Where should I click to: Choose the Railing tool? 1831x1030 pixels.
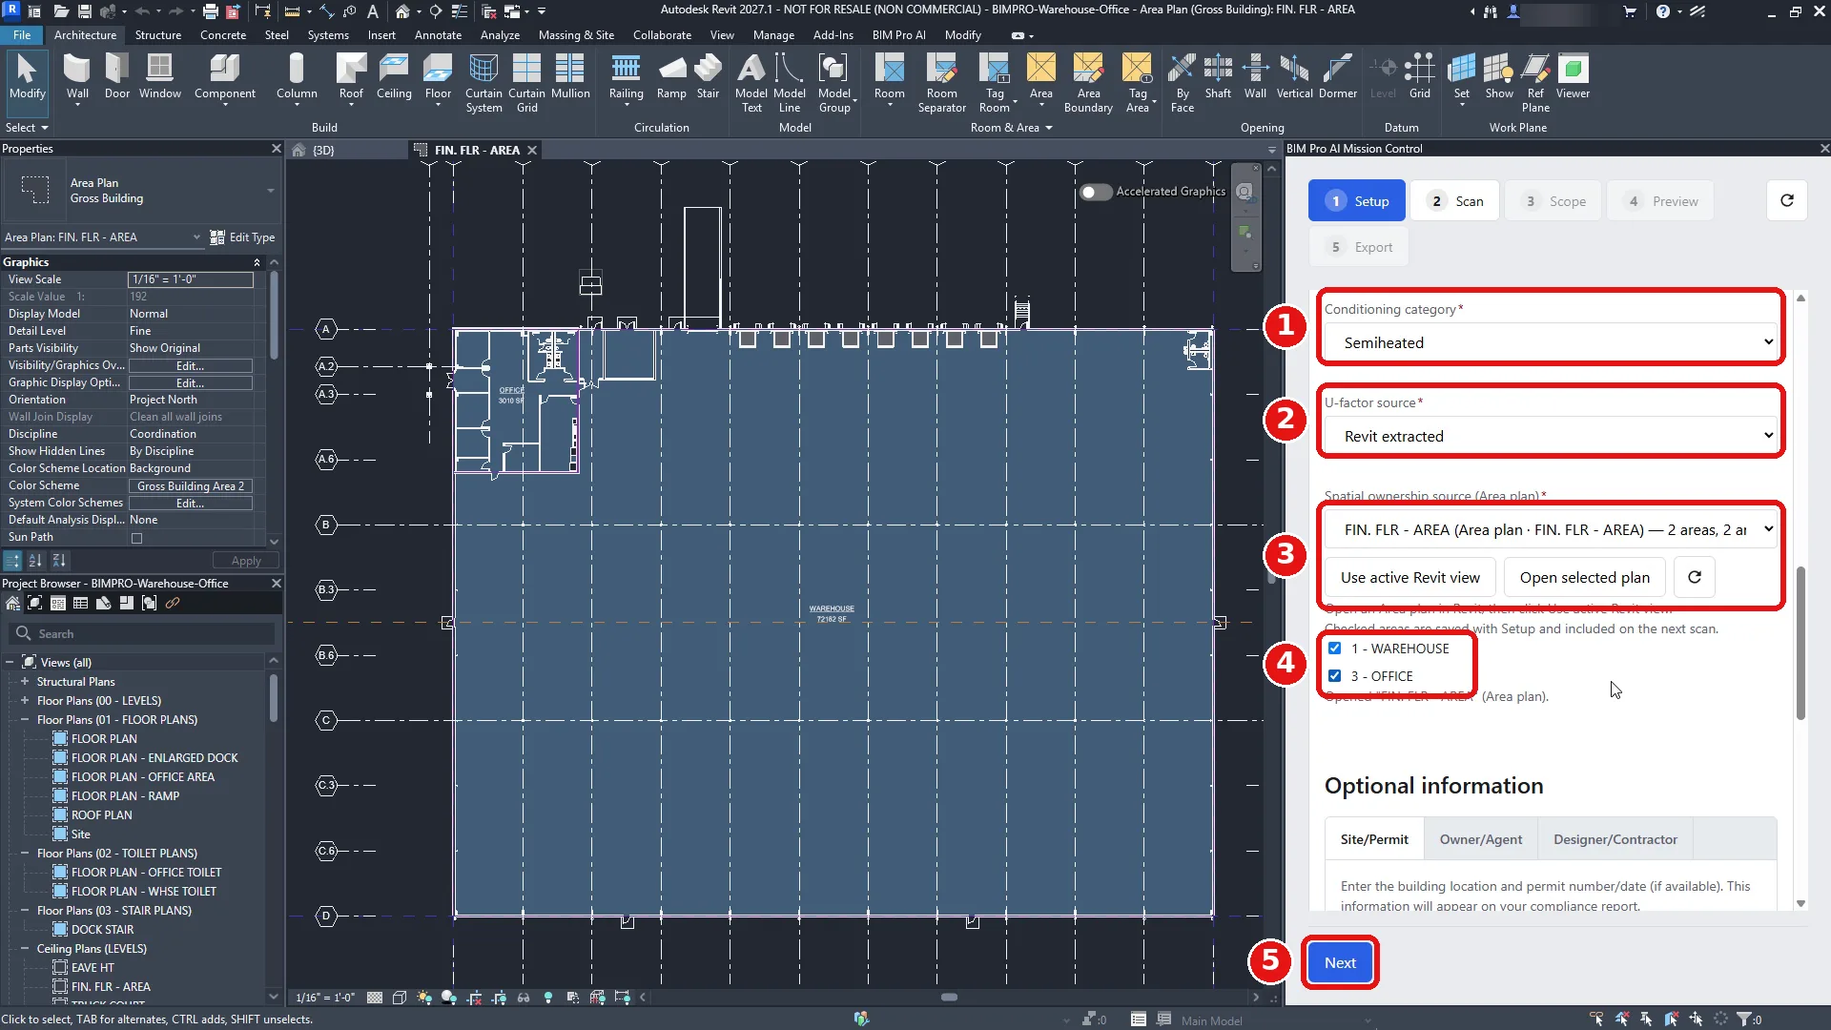tap(626, 76)
